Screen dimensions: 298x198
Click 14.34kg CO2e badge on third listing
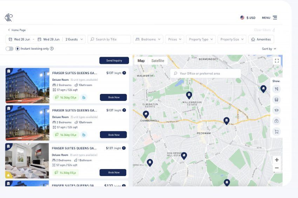pyautogui.click(x=65, y=173)
